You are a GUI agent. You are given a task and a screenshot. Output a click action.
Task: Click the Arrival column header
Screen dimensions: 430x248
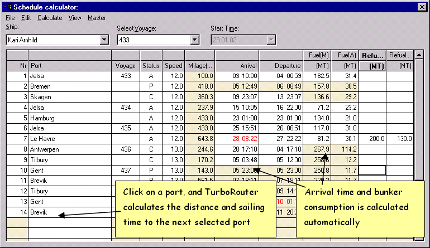pos(237,66)
